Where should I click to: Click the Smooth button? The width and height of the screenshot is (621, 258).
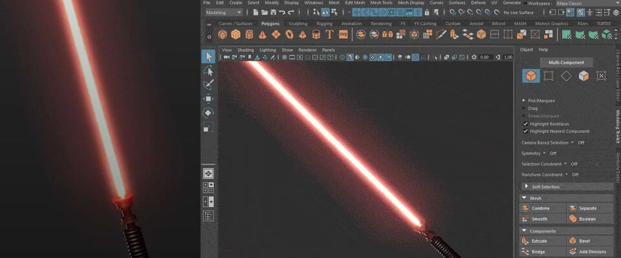pyautogui.click(x=543, y=219)
